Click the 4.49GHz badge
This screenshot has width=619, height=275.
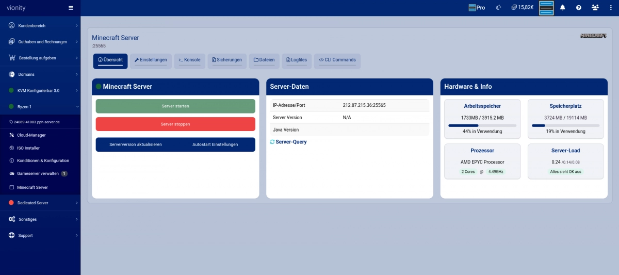(x=496, y=171)
